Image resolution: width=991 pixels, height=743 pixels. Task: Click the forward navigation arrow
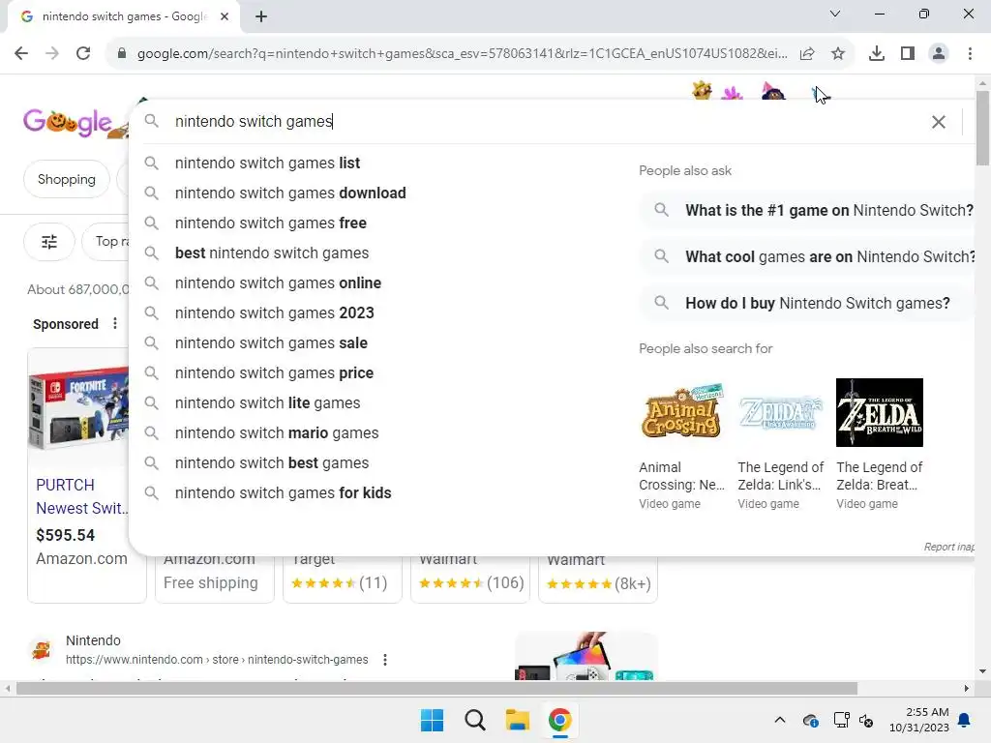point(52,53)
